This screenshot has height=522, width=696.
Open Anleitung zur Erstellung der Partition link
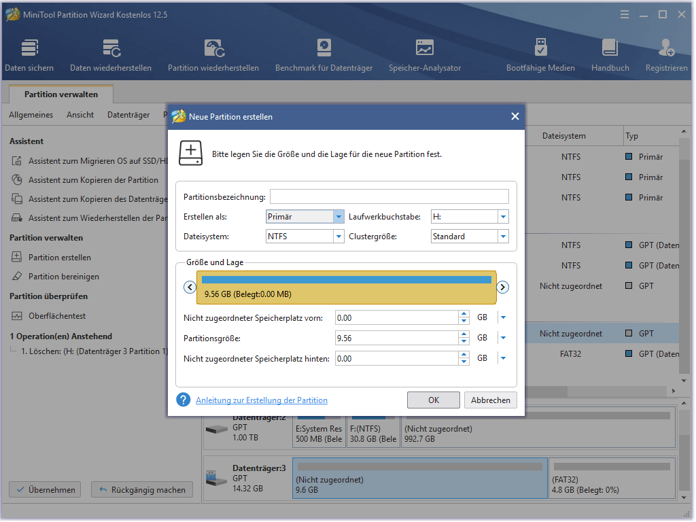pyautogui.click(x=262, y=400)
